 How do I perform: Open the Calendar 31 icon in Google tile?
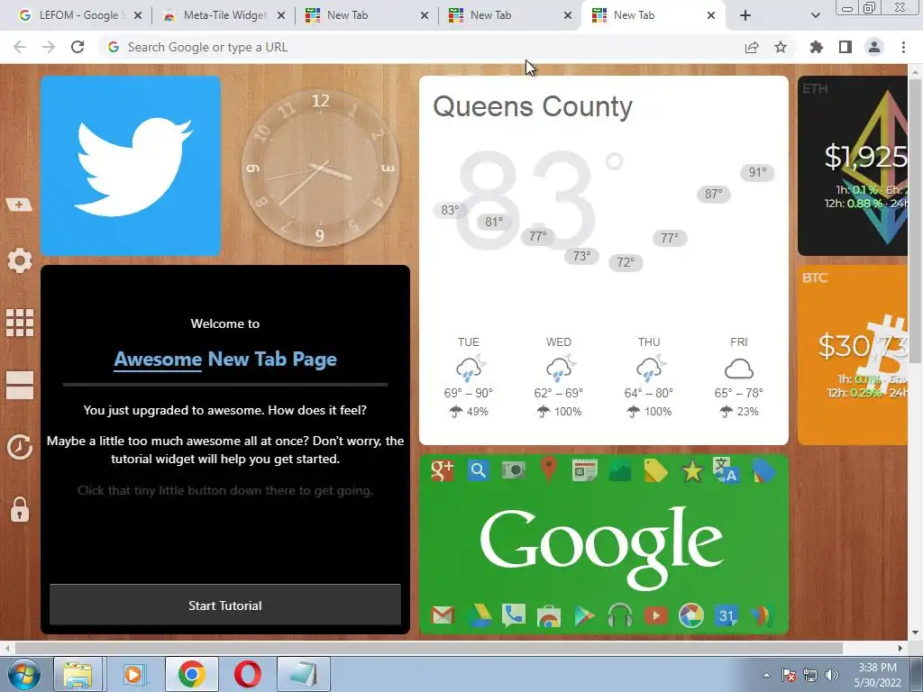click(x=727, y=615)
